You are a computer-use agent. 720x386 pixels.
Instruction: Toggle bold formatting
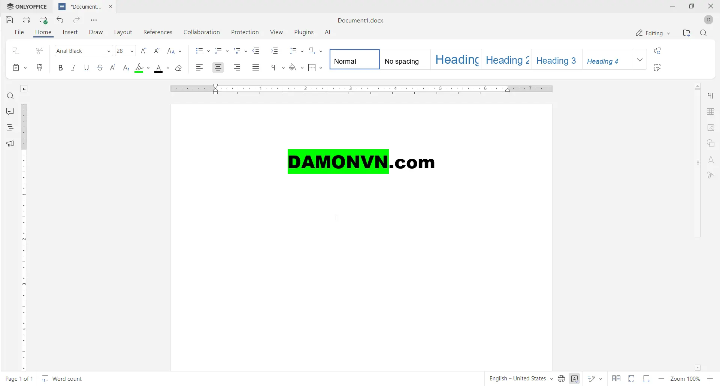click(60, 68)
